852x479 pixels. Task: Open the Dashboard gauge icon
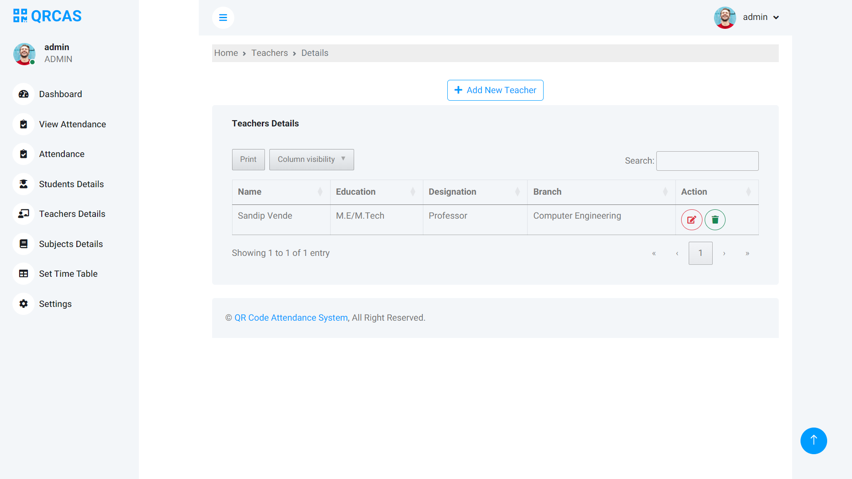tap(24, 94)
